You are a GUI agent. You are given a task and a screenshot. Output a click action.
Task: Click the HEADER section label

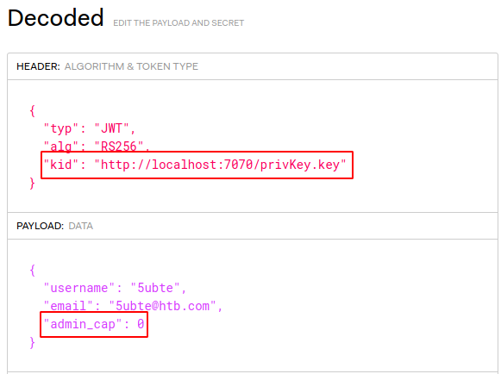[x=38, y=66]
